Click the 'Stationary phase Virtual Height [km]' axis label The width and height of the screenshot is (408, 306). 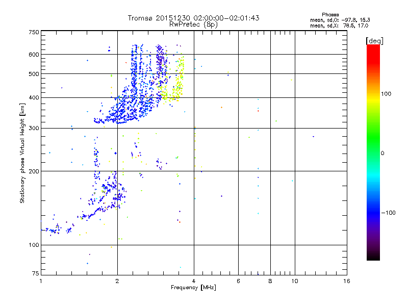coord(22,153)
